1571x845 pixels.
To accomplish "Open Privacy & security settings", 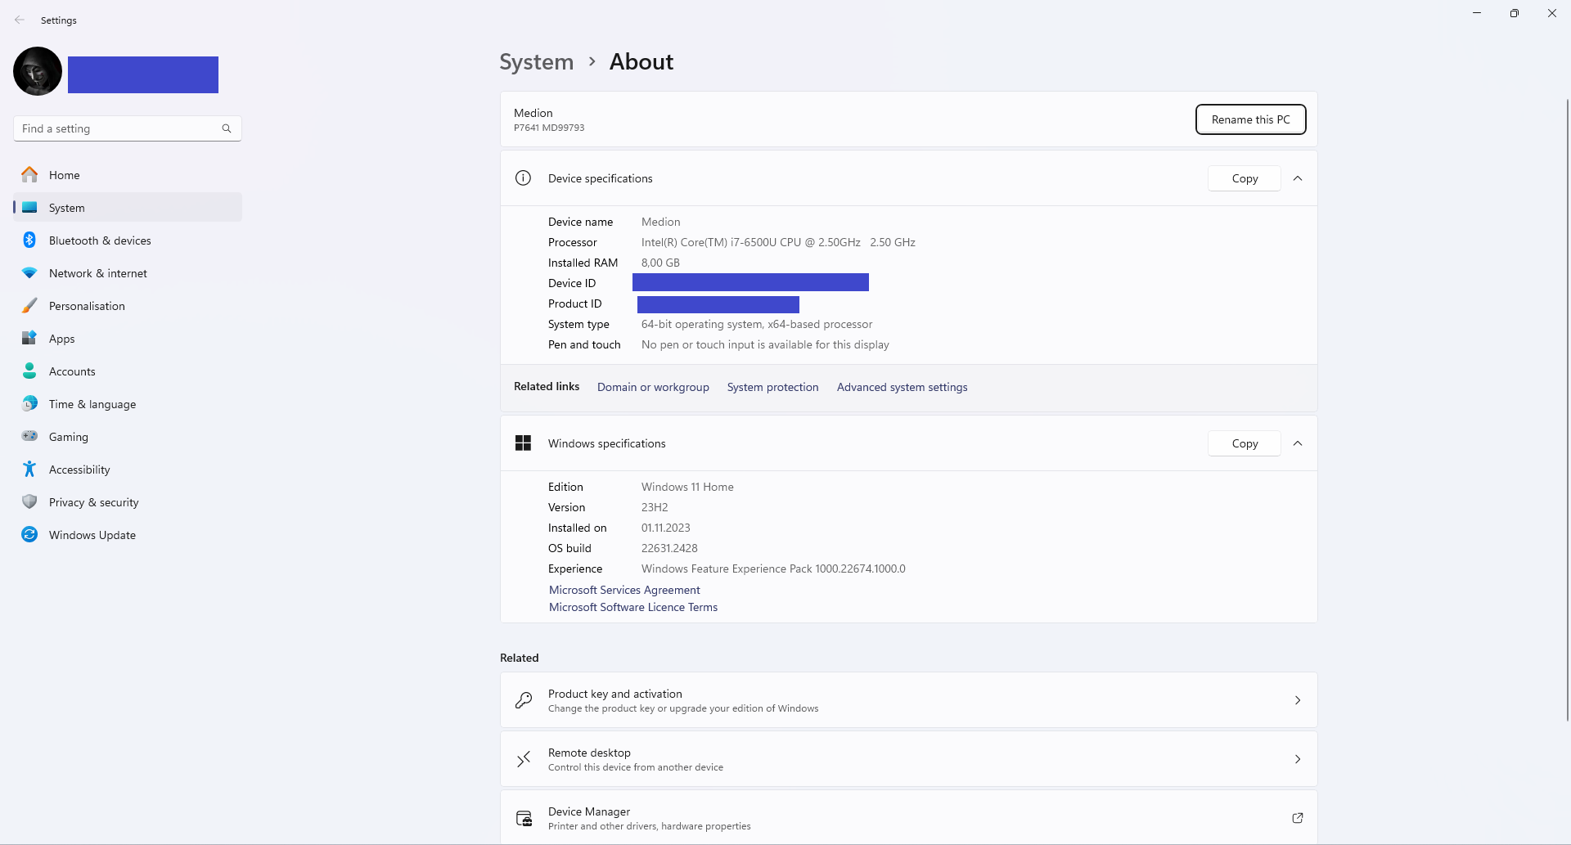I will (x=128, y=501).
